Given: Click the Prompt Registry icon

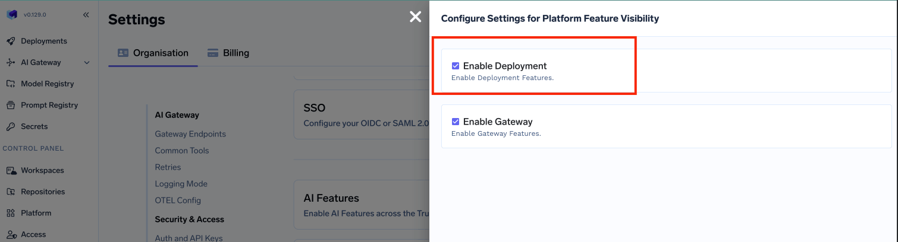Looking at the screenshot, I should pyautogui.click(x=11, y=105).
